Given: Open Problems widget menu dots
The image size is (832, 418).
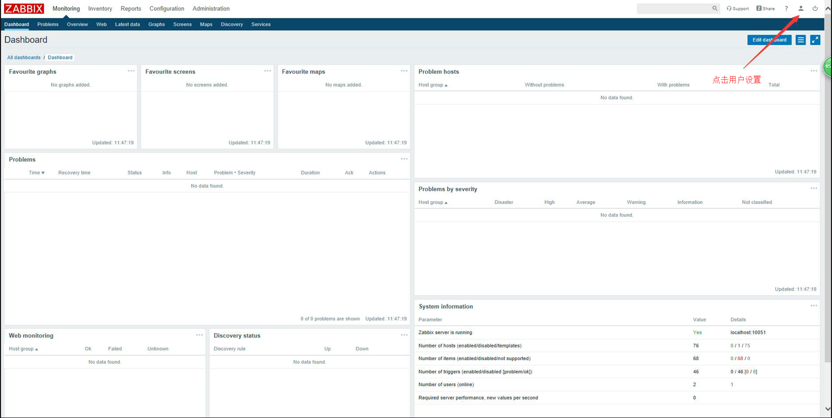Looking at the screenshot, I should (x=404, y=159).
